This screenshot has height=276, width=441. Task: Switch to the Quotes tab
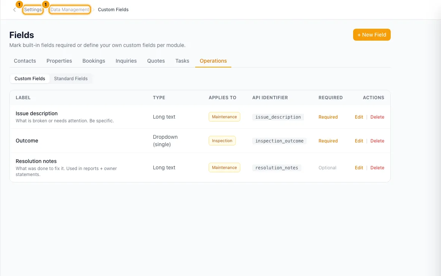[x=156, y=61]
